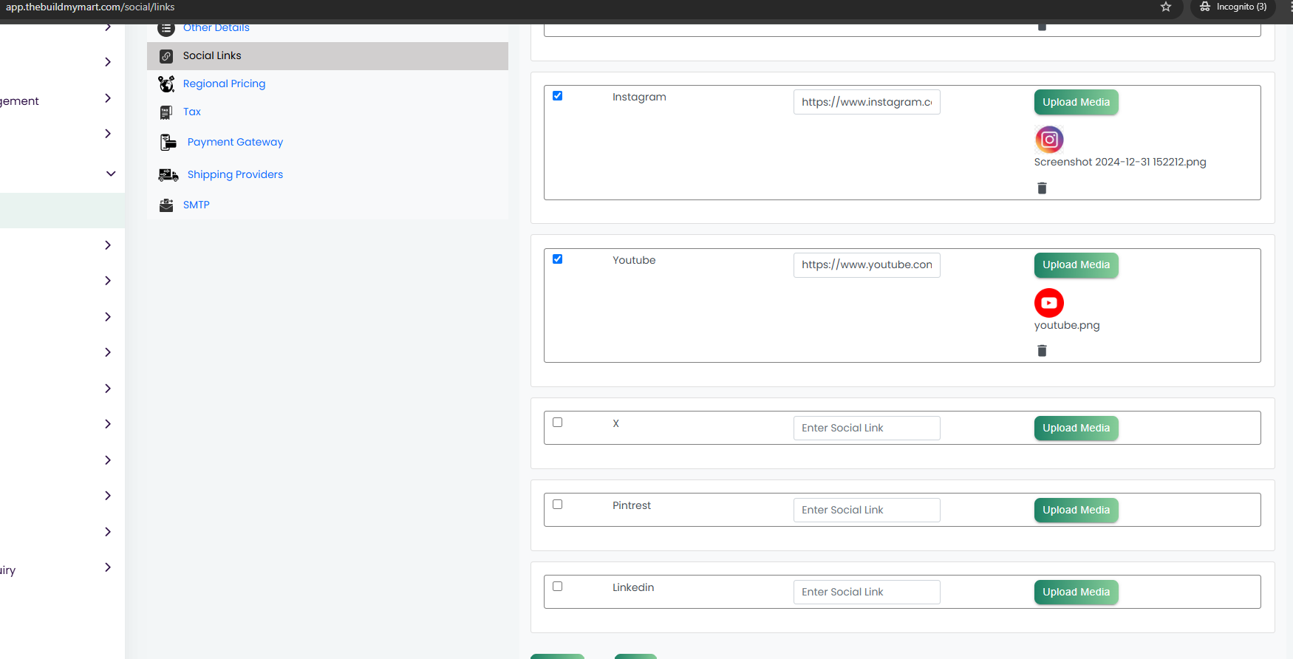Click the Regional Pricing globe icon
The height and width of the screenshot is (659, 1293).
tap(166, 84)
